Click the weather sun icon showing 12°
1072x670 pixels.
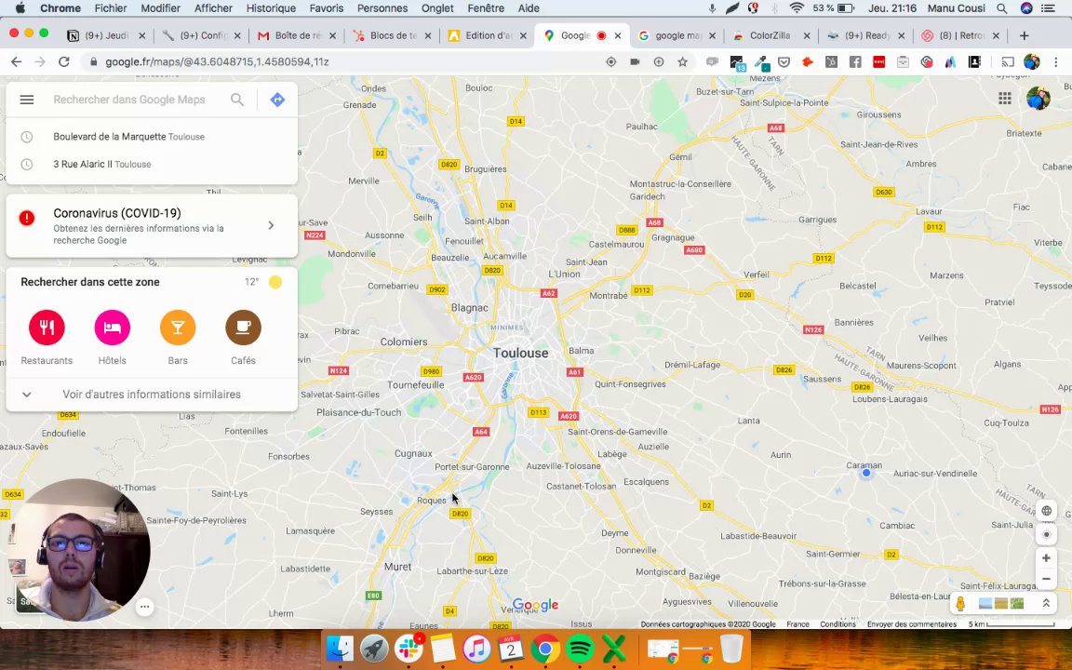275,282
